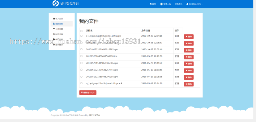
Task: Click the eye icon for 私密分享
Action: (x=54, y=34)
